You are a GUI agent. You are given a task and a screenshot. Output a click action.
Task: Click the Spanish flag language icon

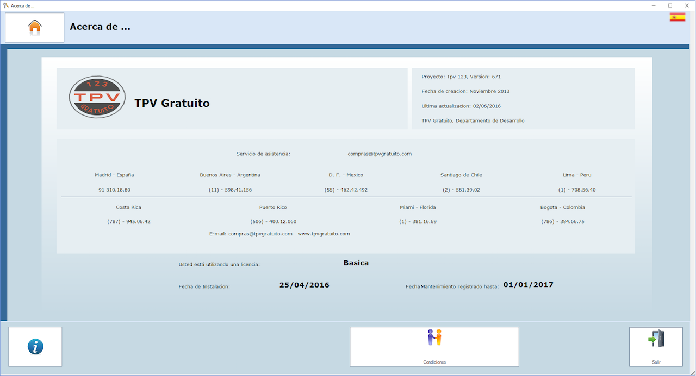pos(677,17)
